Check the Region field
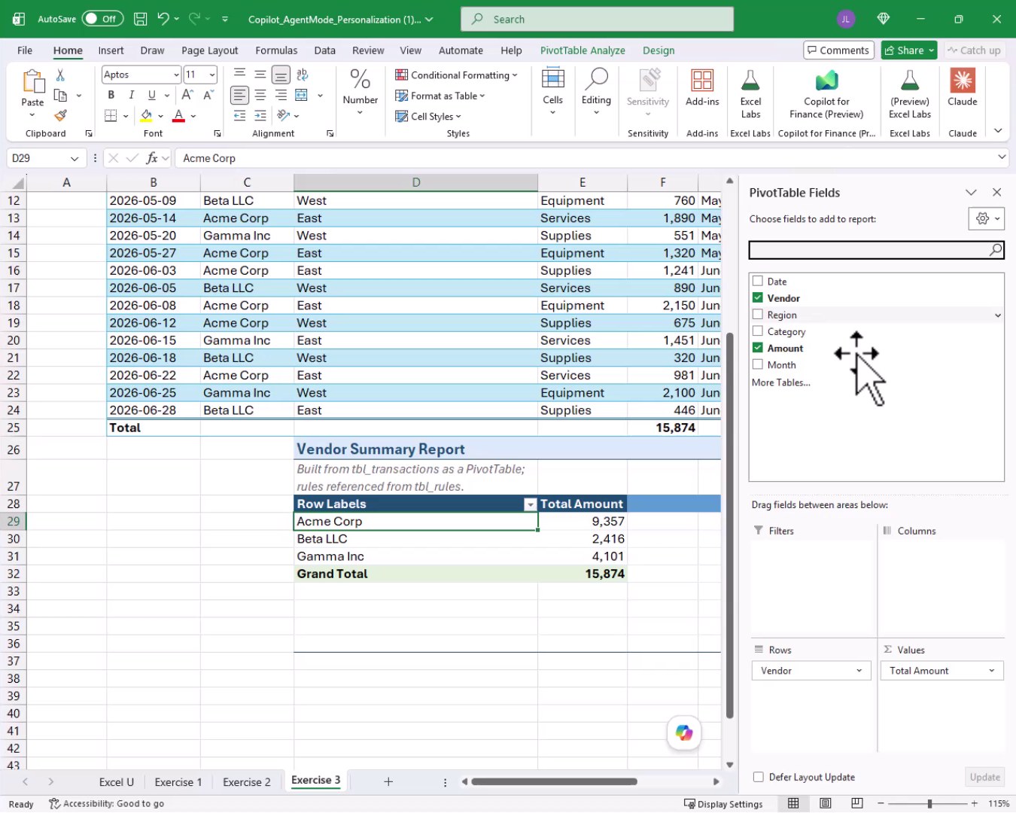The image size is (1016, 813). (758, 315)
